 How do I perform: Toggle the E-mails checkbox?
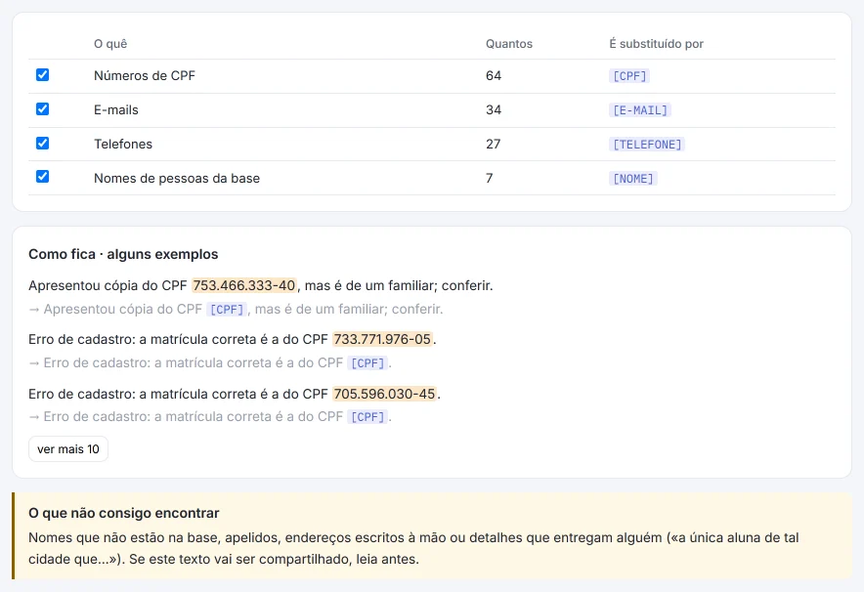coord(42,109)
